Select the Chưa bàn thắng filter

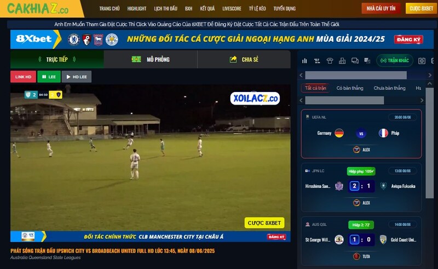coord(389,88)
